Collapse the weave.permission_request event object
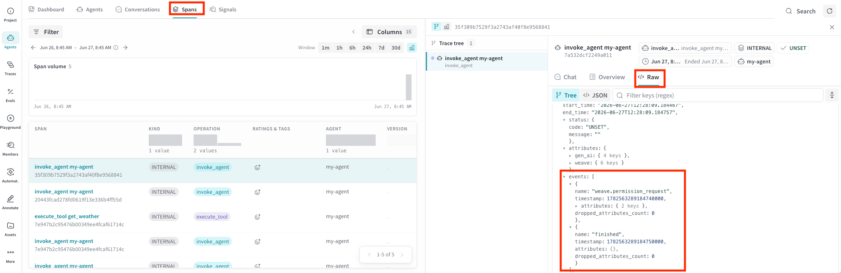Screen dimensions: 841x273 click(x=570, y=184)
